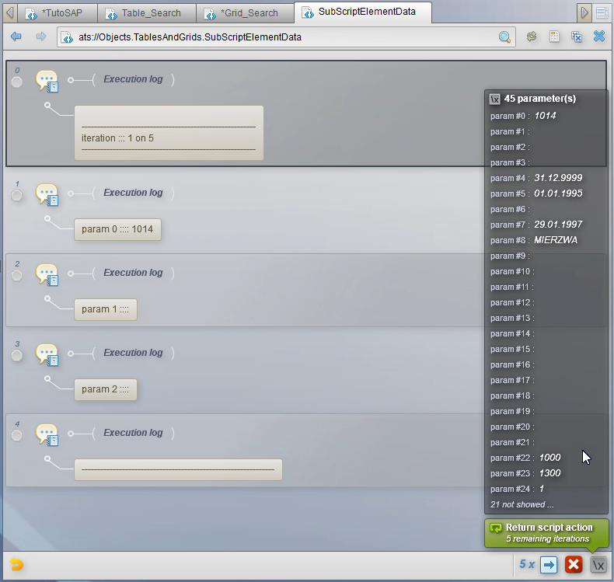Toggle the round marker on action 1
The image size is (614, 582).
coord(17,195)
